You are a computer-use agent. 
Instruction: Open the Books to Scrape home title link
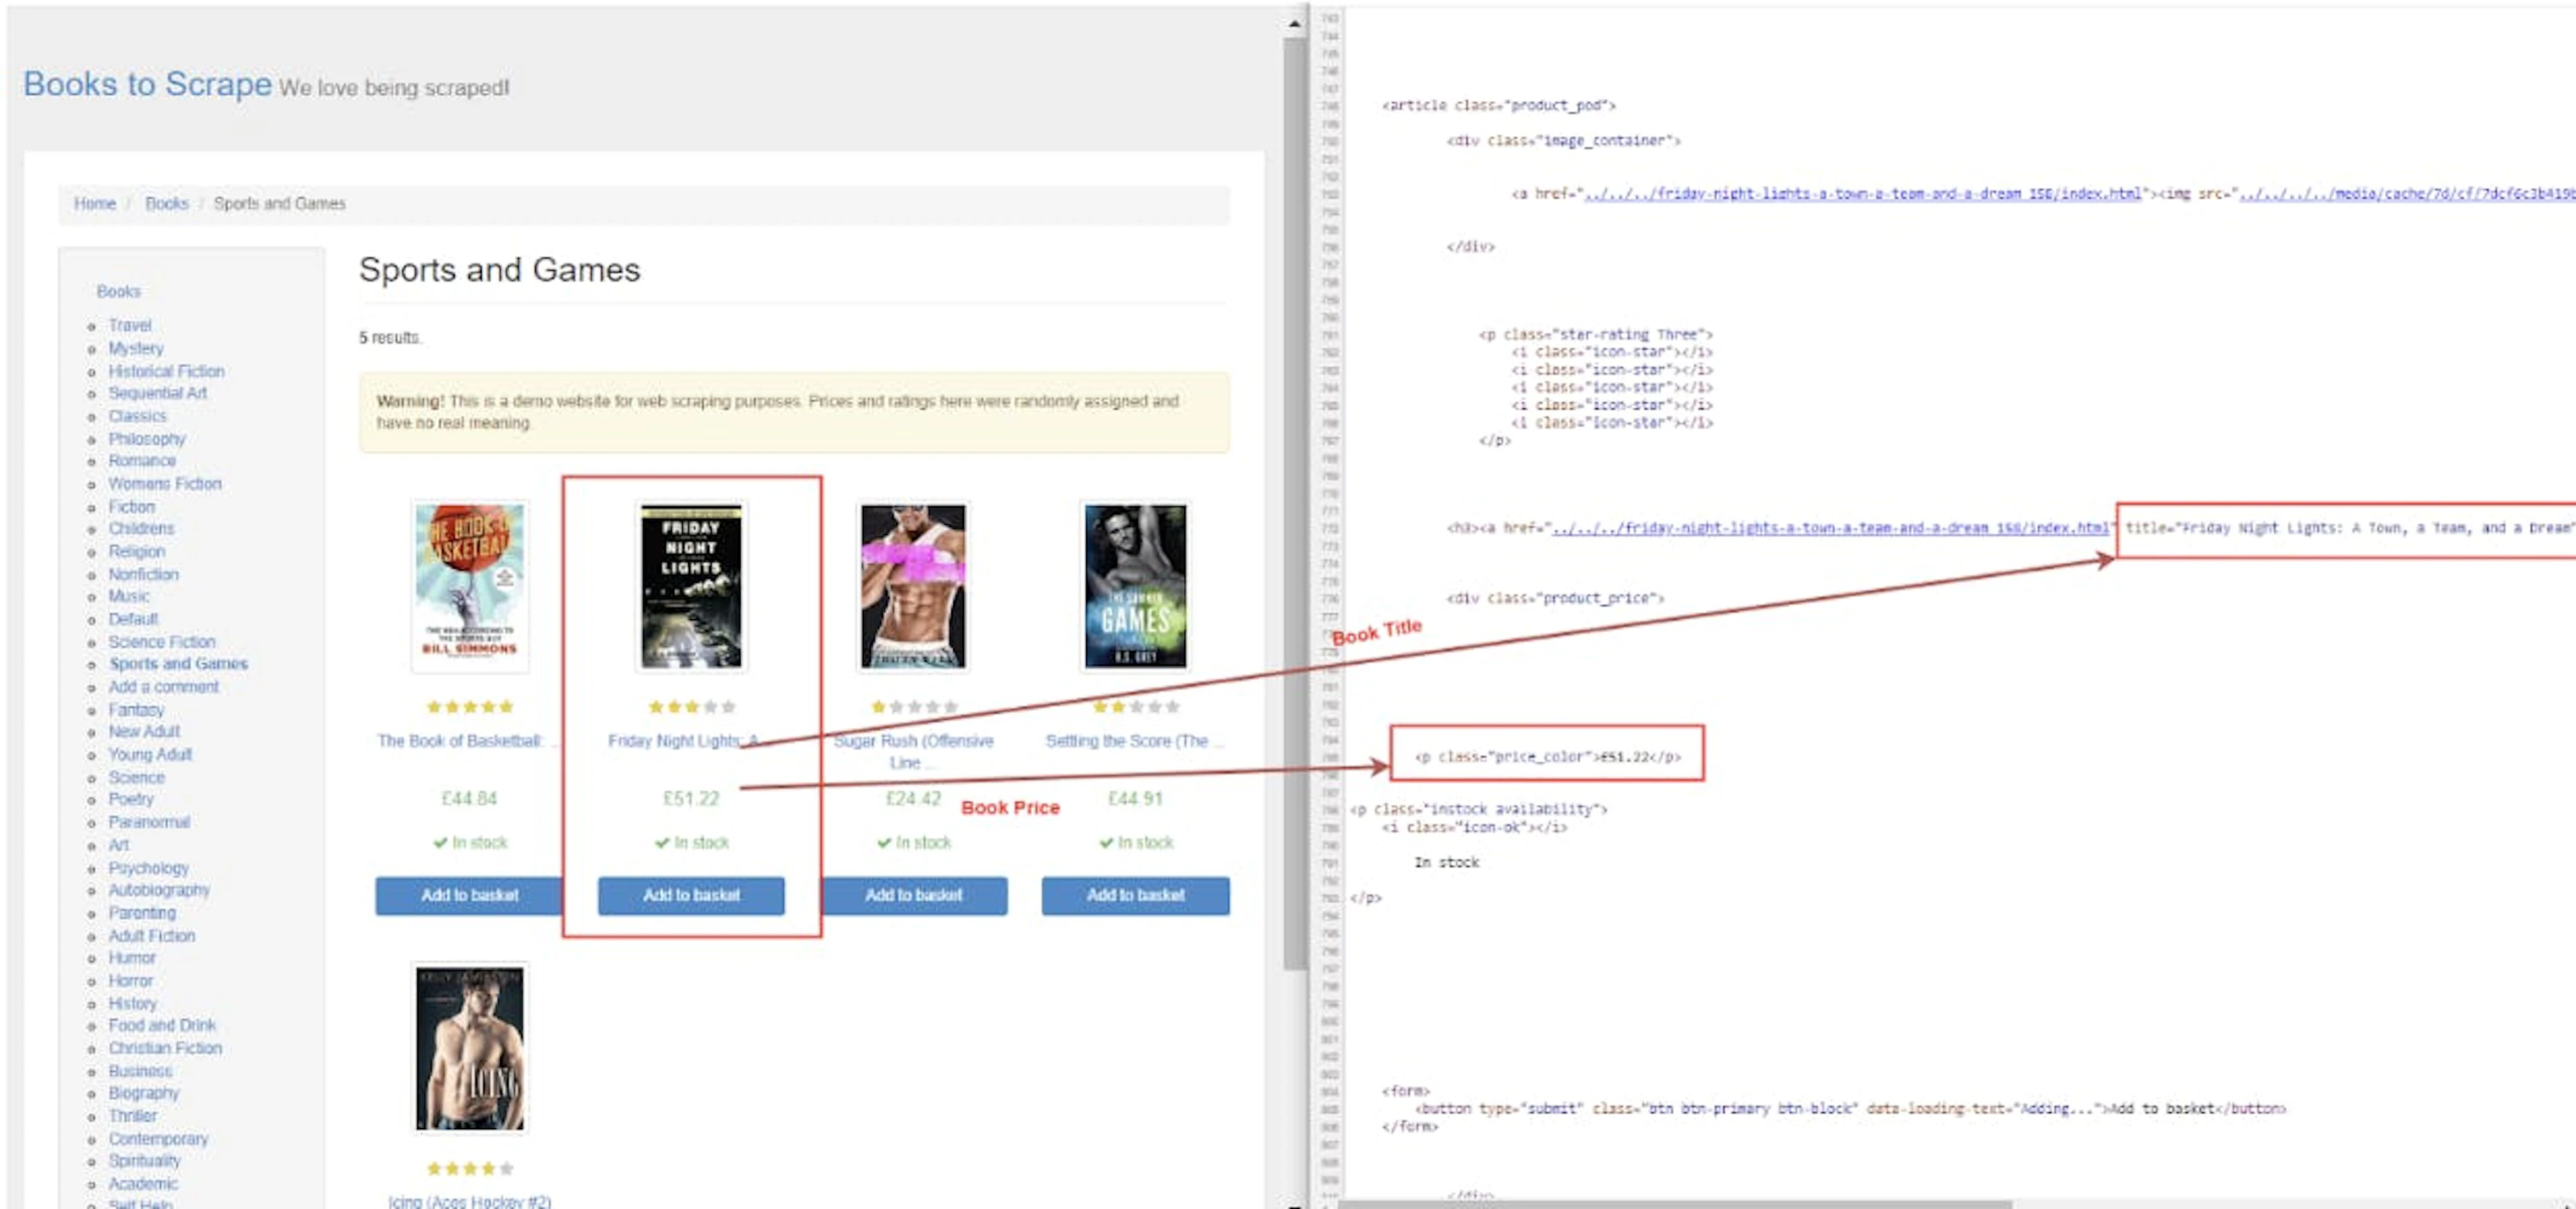tap(147, 84)
